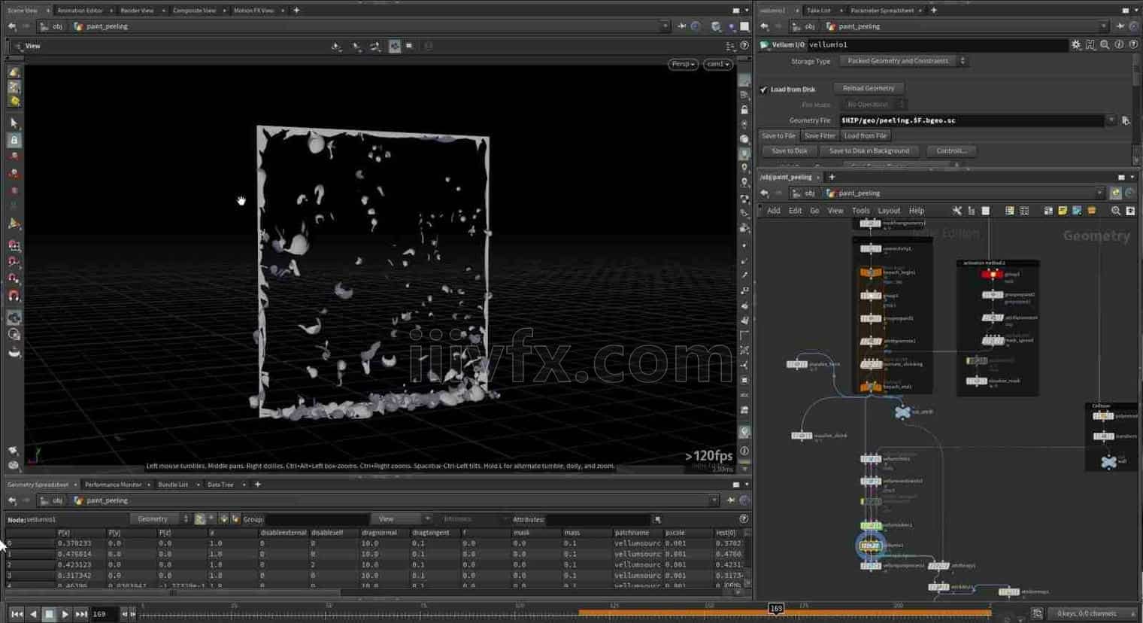Click the Controls... button
The width and height of the screenshot is (1143, 623).
click(951, 150)
